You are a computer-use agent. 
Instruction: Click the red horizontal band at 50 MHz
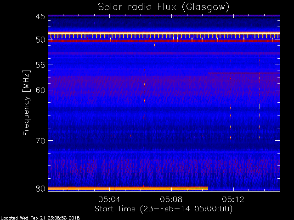point(164,41)
